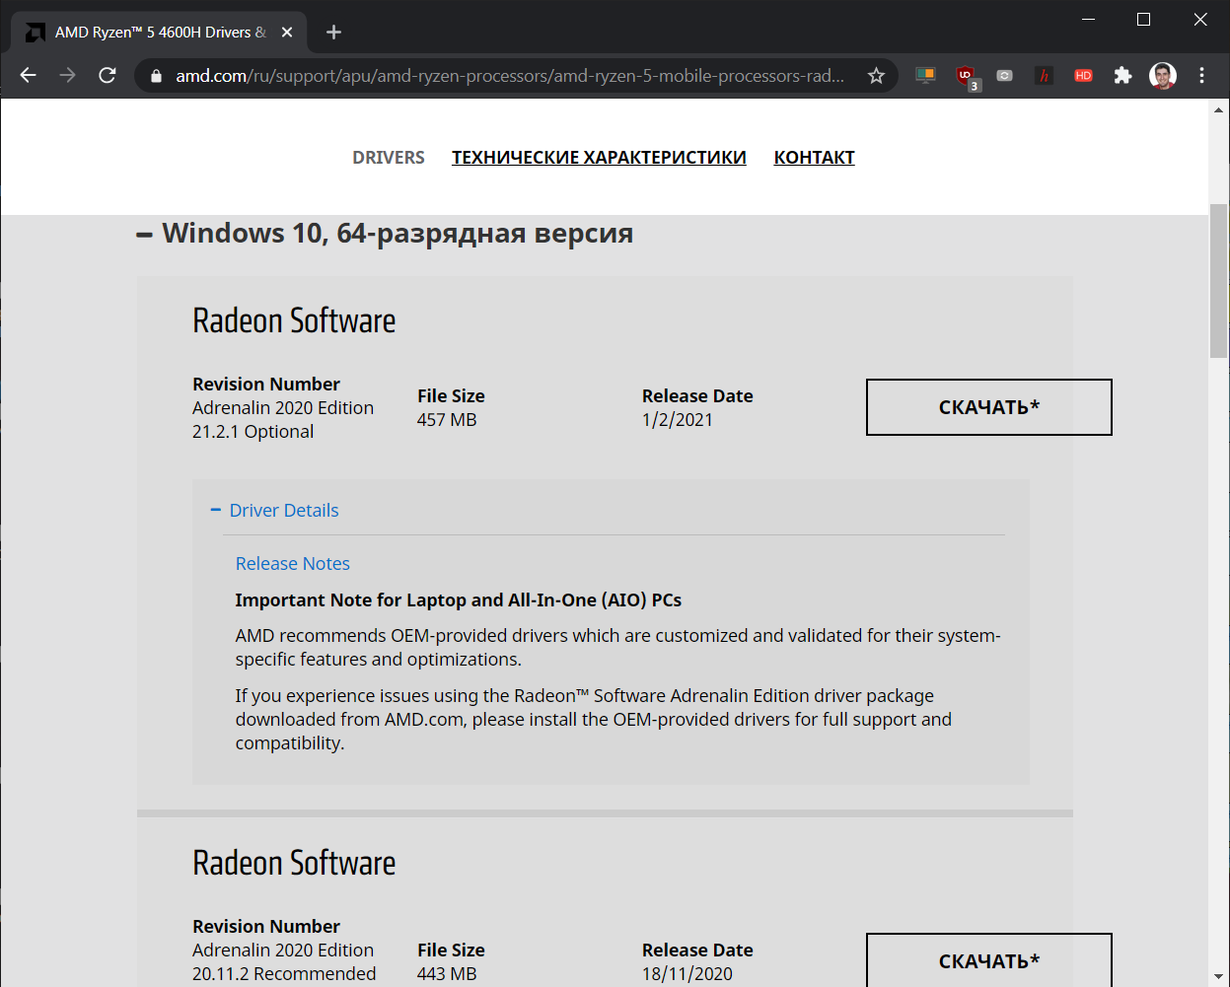Screen dimensions: 1230x987
Task: Open the Extensions puzzle-piece menu
Action: (x=1122, y=75)
